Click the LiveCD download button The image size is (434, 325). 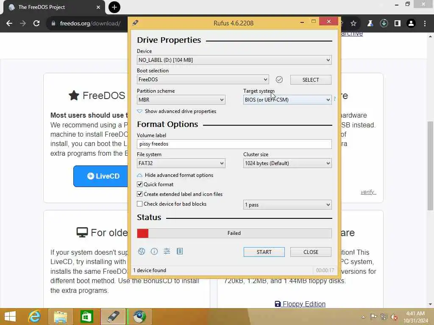coord(101,176)
